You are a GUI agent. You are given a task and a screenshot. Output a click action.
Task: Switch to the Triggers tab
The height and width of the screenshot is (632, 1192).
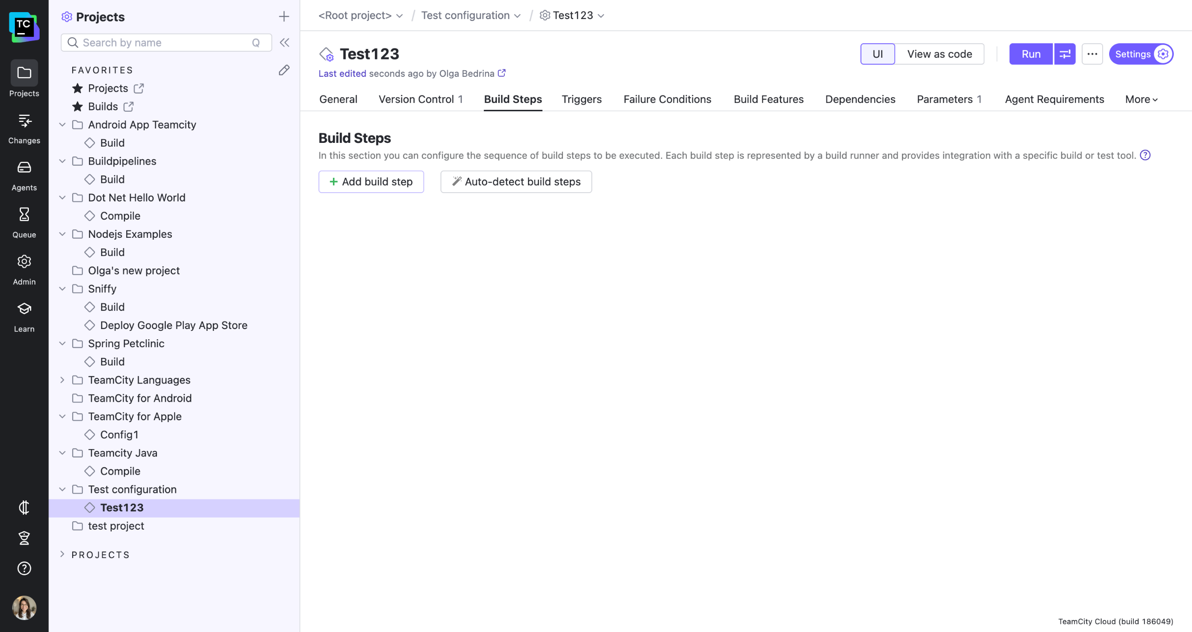[581, 99]
